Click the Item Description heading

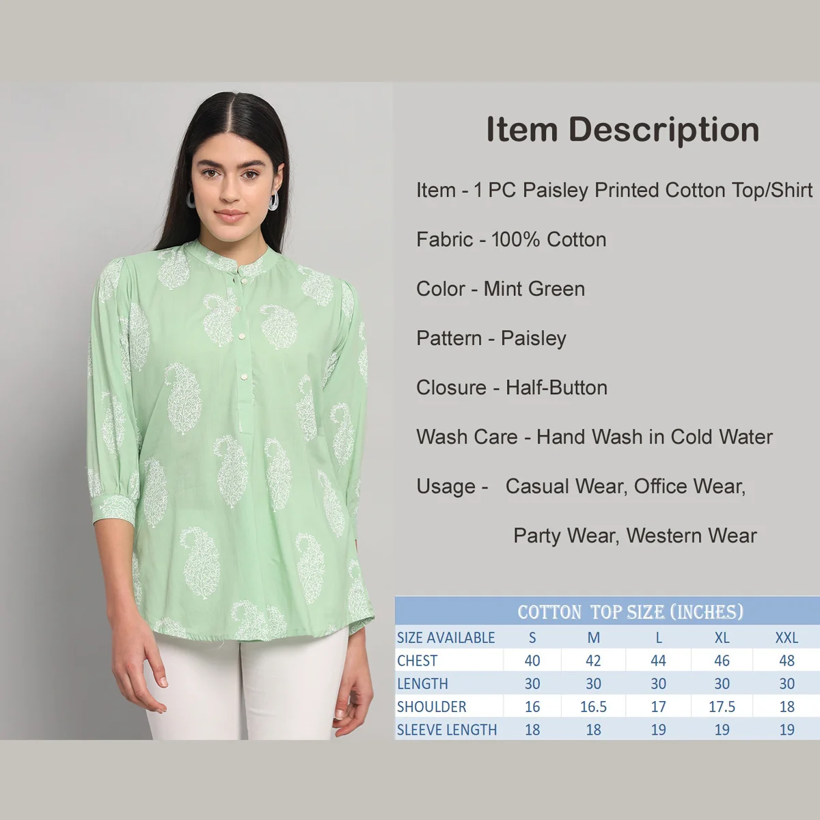point(623,130)
